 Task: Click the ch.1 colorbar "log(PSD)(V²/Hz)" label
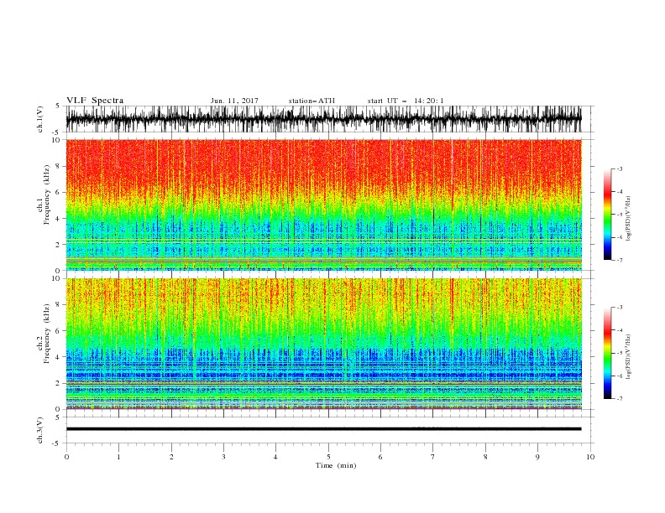(x=628, y=219)
